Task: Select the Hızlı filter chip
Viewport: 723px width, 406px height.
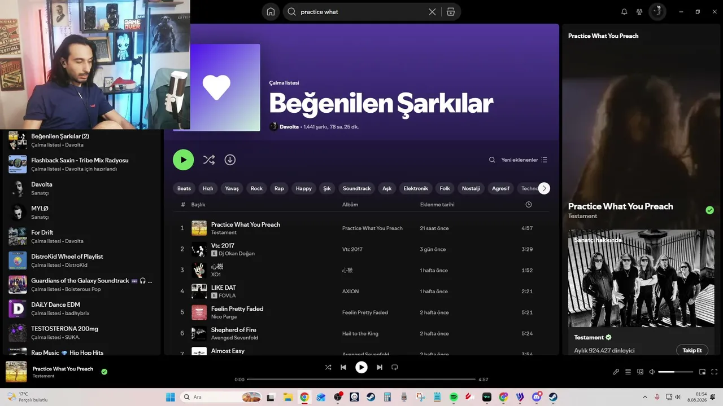Action: pos(208,188)
